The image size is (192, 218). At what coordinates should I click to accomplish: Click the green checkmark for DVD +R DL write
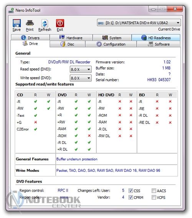coord(89,149)
